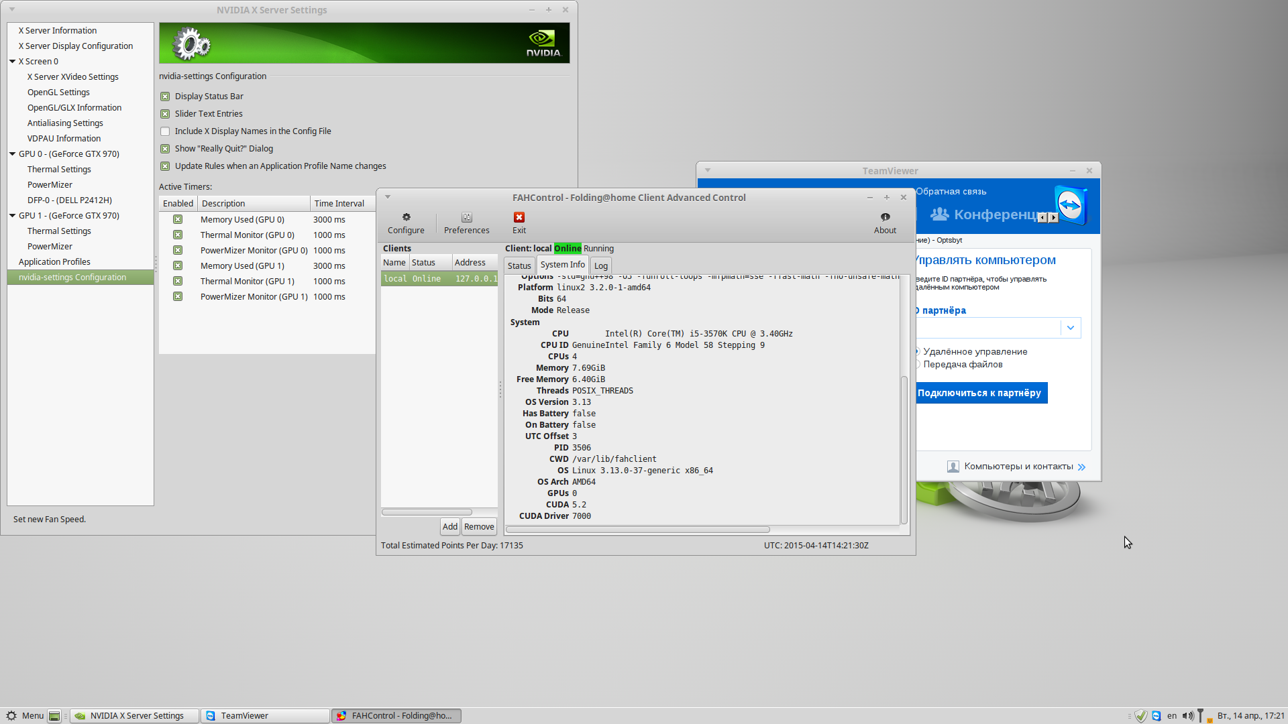Switch to the Log tab
The width and height of the screenshot is (1288, 724).
(600, 265)
